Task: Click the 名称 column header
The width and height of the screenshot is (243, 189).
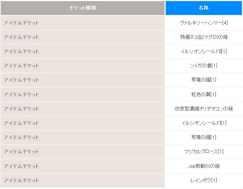Action: (204, 8)
